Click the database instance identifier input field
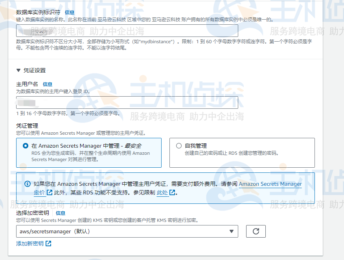This screenshot has width=344, height=260. pyautogui.click(x=128, y=30)
